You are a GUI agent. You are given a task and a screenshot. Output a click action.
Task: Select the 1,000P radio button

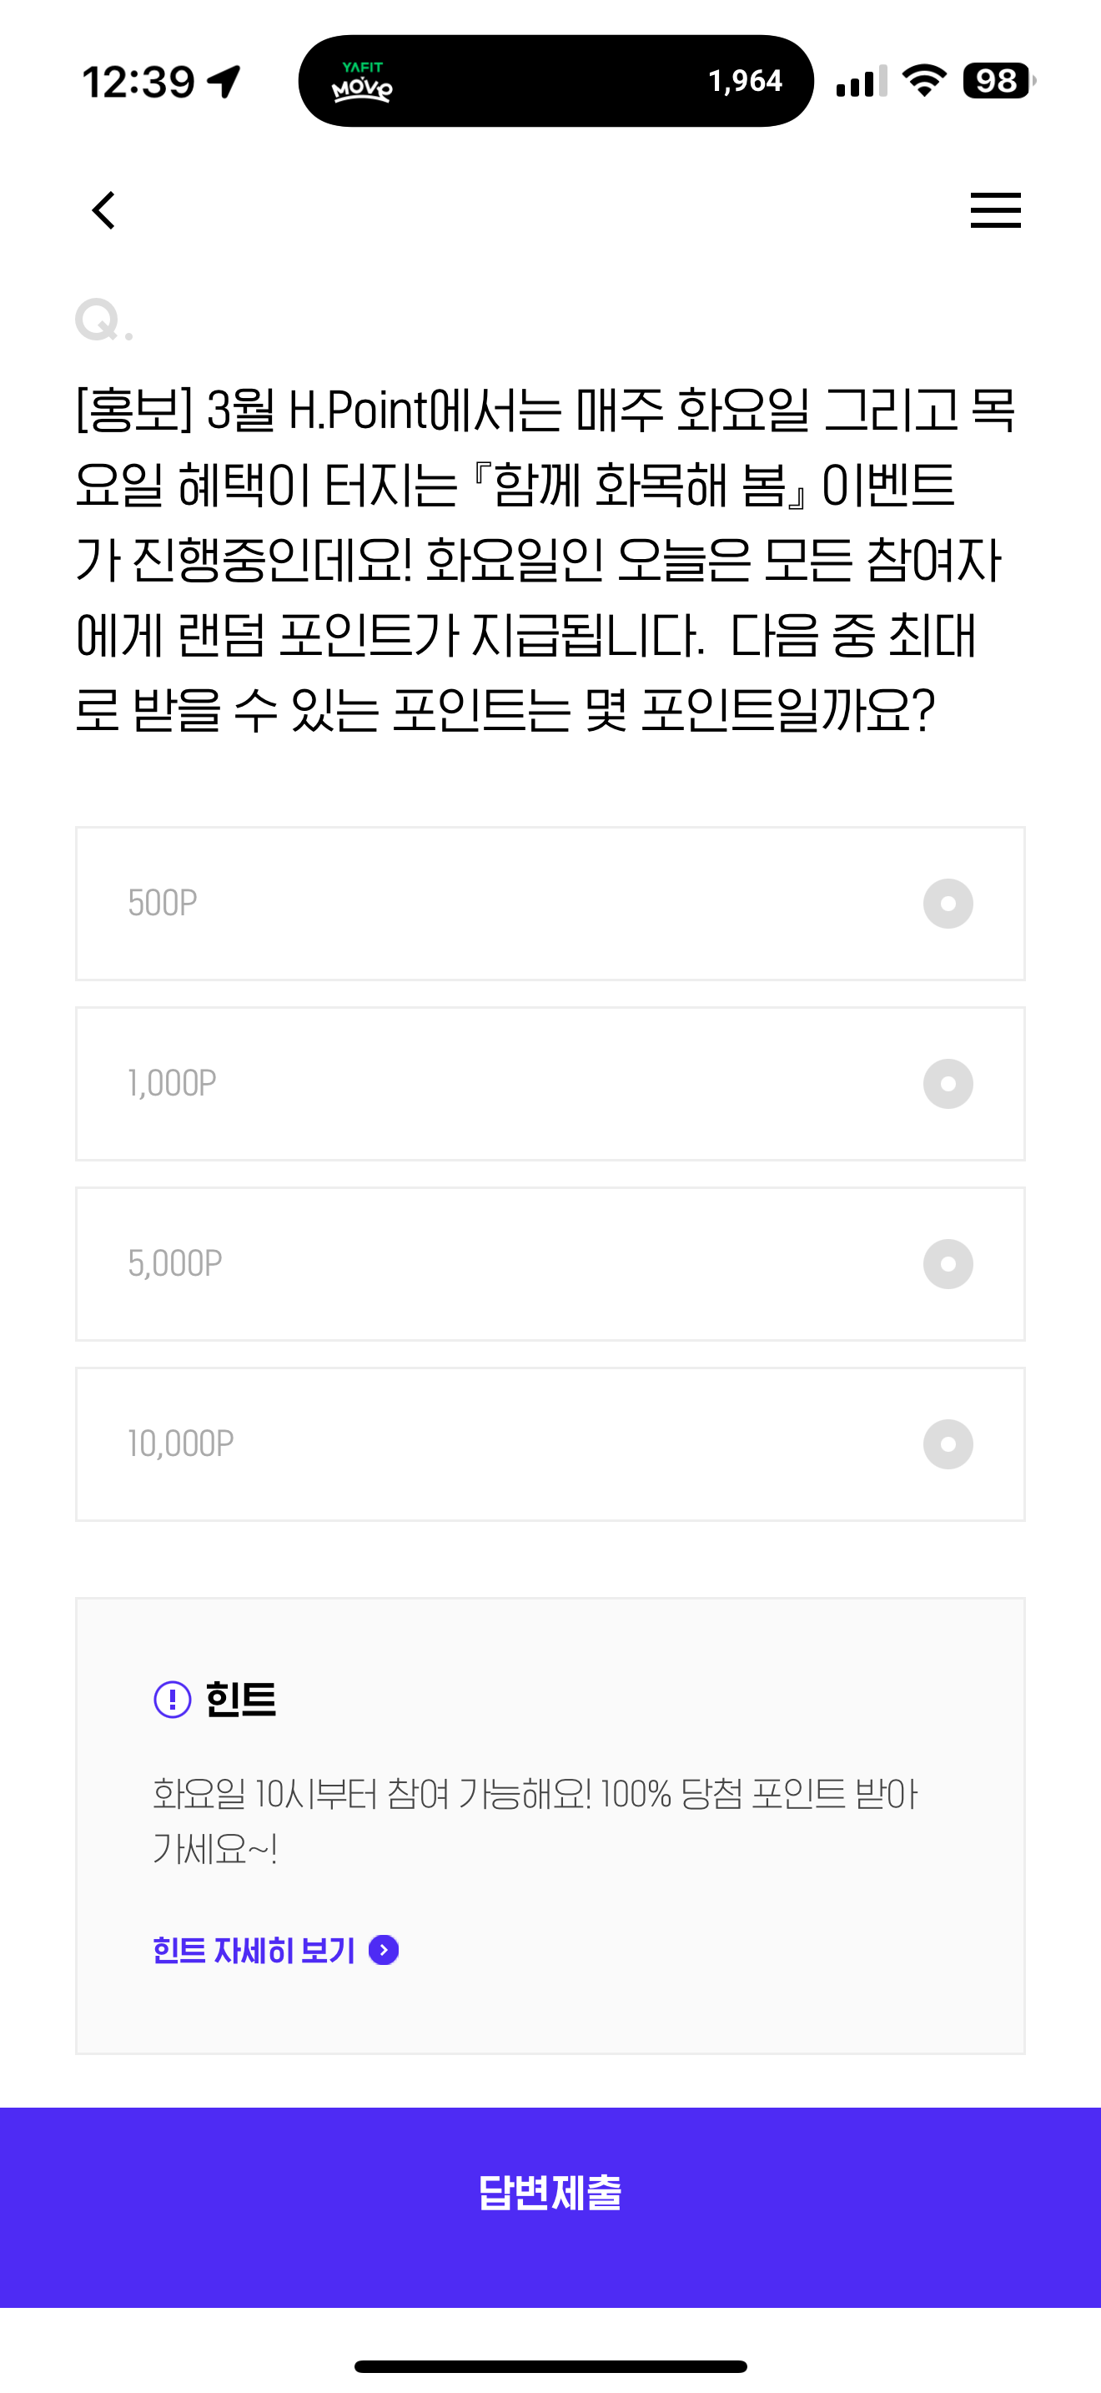[948, 1084]
